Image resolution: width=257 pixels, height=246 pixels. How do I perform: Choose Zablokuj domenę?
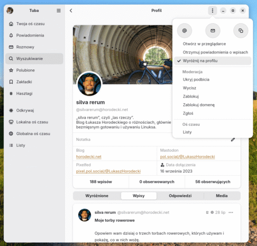click(213, 105)
